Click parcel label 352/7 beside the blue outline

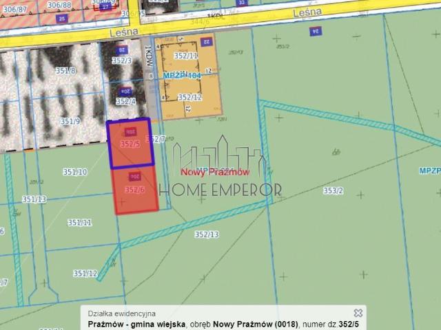[156, 139]
